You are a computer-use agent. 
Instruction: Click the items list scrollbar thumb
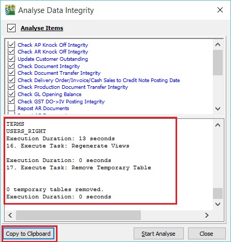[218, 63]
